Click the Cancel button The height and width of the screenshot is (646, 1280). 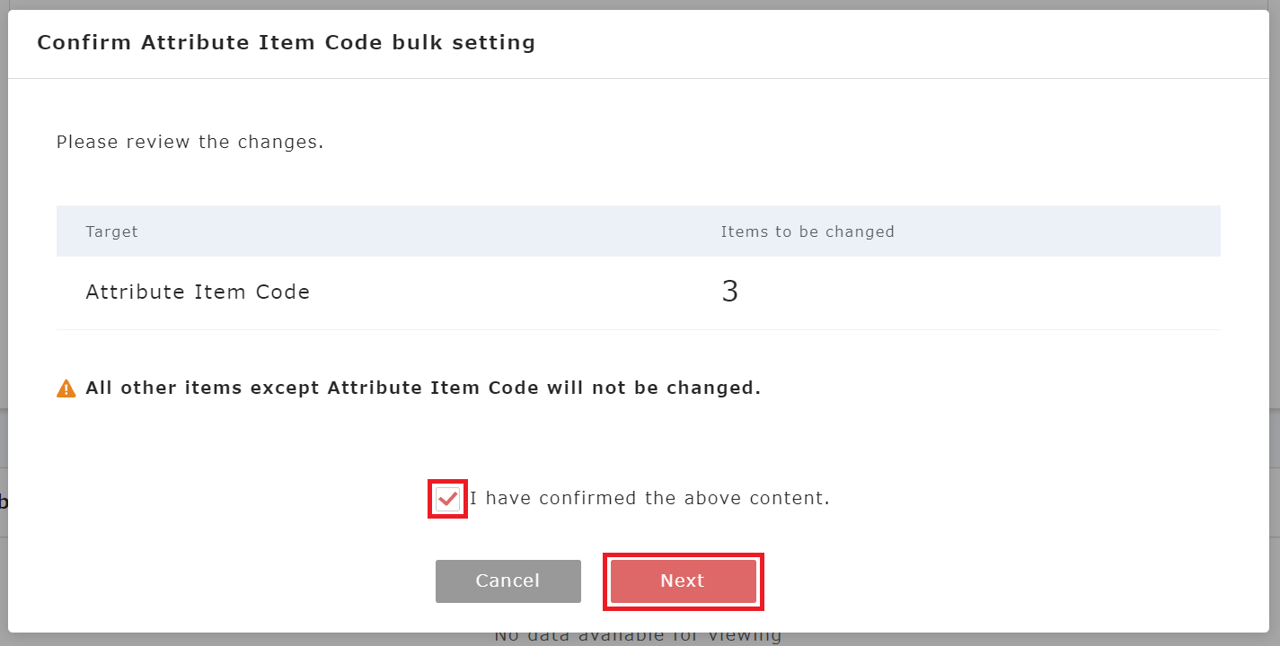508,581
